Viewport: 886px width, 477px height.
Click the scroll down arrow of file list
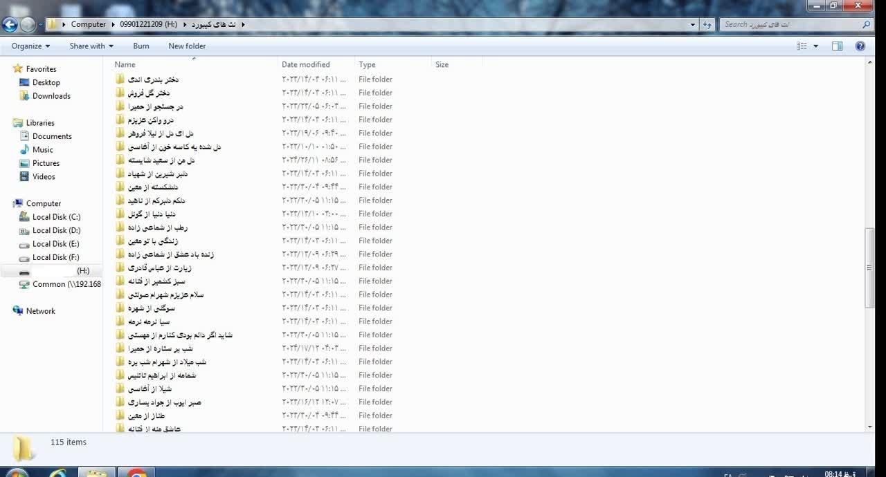coord(870,427)
